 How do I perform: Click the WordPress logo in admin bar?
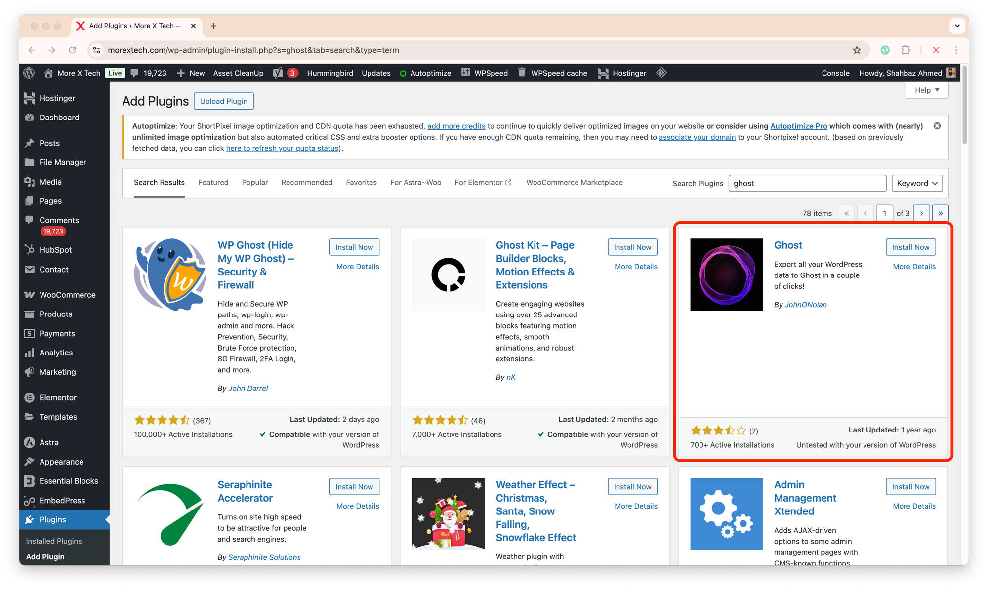pos(29,73)
